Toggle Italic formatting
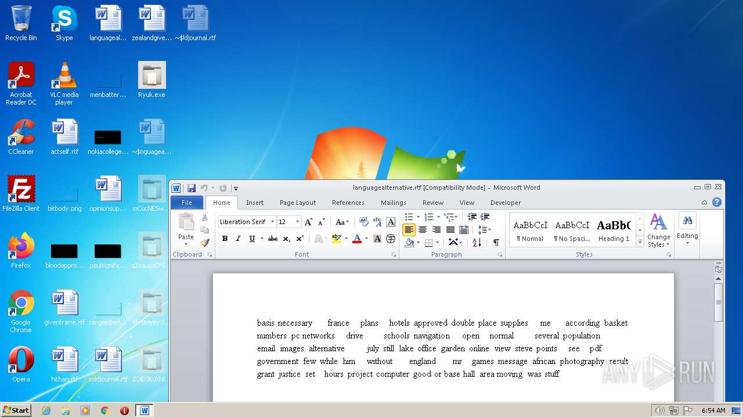The width and height of the screenshot is (743, 418). point(238,239)
